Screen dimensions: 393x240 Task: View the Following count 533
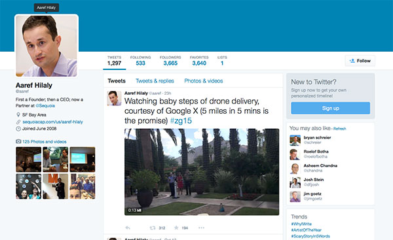point(140,61)
